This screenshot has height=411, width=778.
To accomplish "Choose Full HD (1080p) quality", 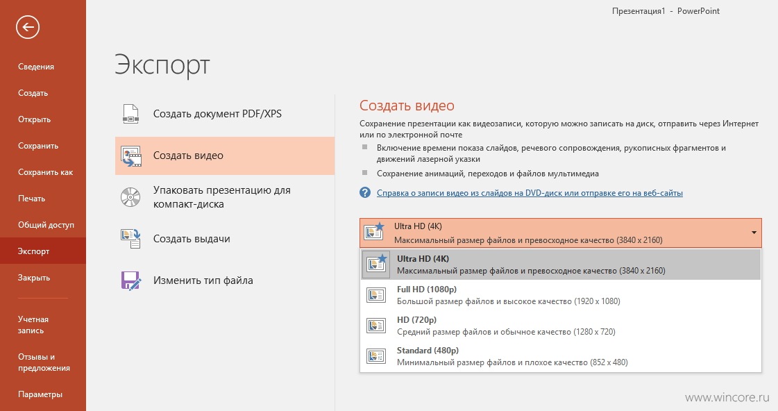I will tap(561, 295).
